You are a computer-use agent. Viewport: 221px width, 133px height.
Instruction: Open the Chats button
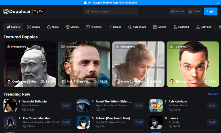(x=195, y=11)
